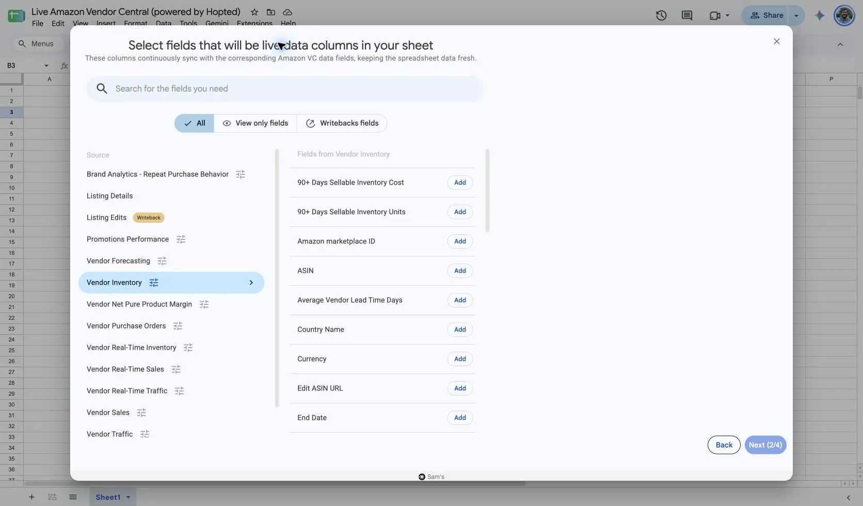Go to Next (2/4) step
The image size is (863, 506).
[765, 445]
